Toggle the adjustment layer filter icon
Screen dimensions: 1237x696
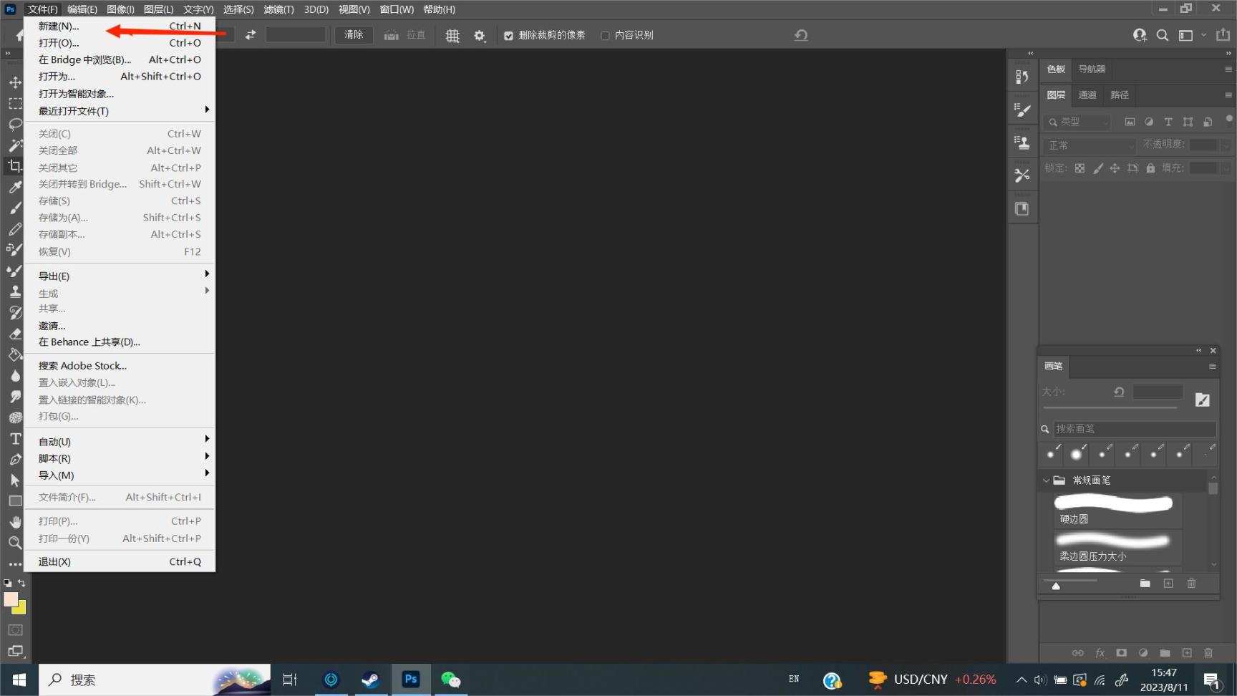[x=1149, y=122]
